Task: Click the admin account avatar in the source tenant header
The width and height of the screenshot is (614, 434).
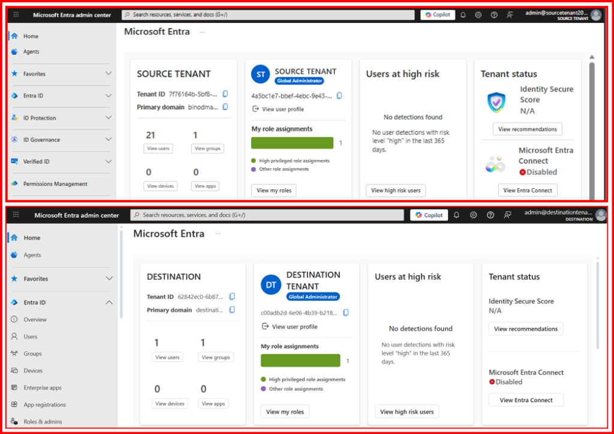Action: point(595,15)
